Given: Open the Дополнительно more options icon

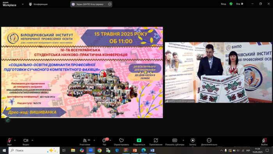Looking at the screenshot, I should coord(209,140).
